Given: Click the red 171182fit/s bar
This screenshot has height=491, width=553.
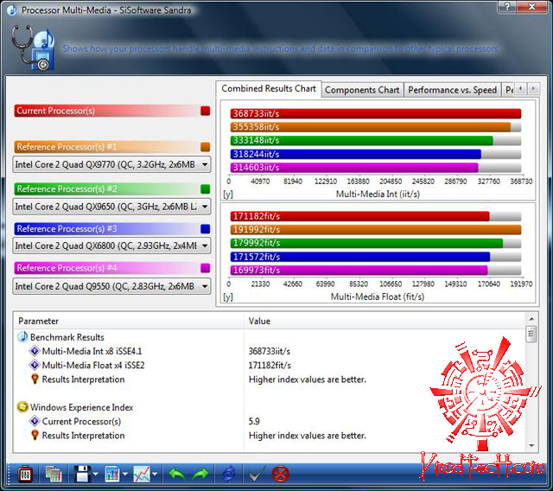Looking at the screenshot, I should [x=360, y=216].
